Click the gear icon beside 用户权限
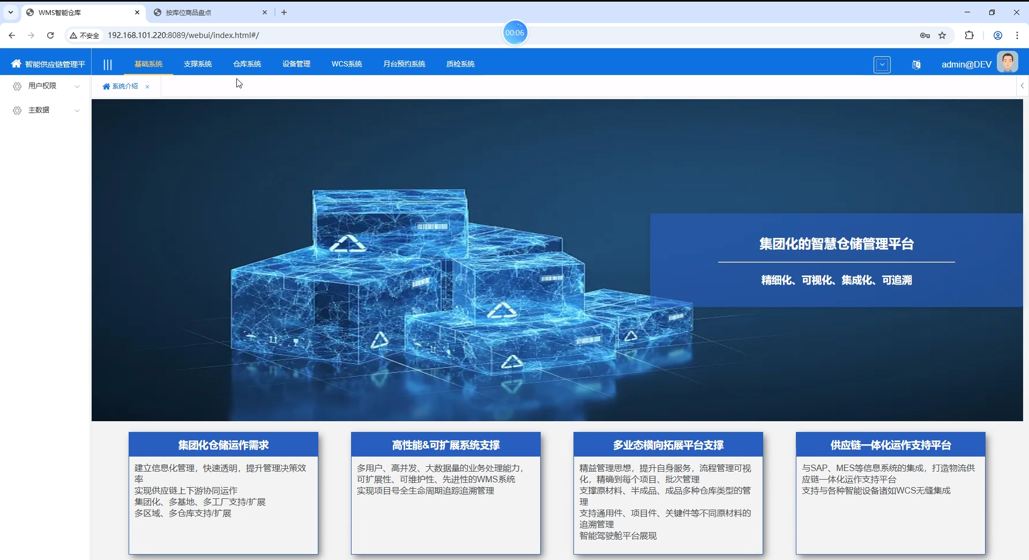Screen dimensions: 1029x560 click(x=17, y=86)
